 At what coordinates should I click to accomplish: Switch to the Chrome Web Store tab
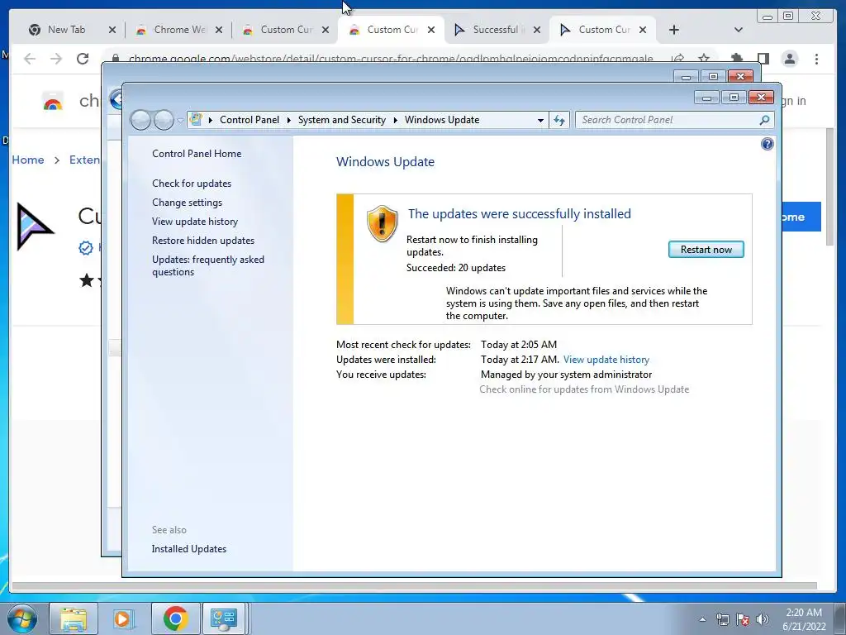179,30
